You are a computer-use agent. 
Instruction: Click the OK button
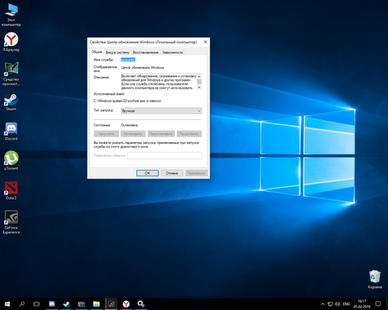147,173
